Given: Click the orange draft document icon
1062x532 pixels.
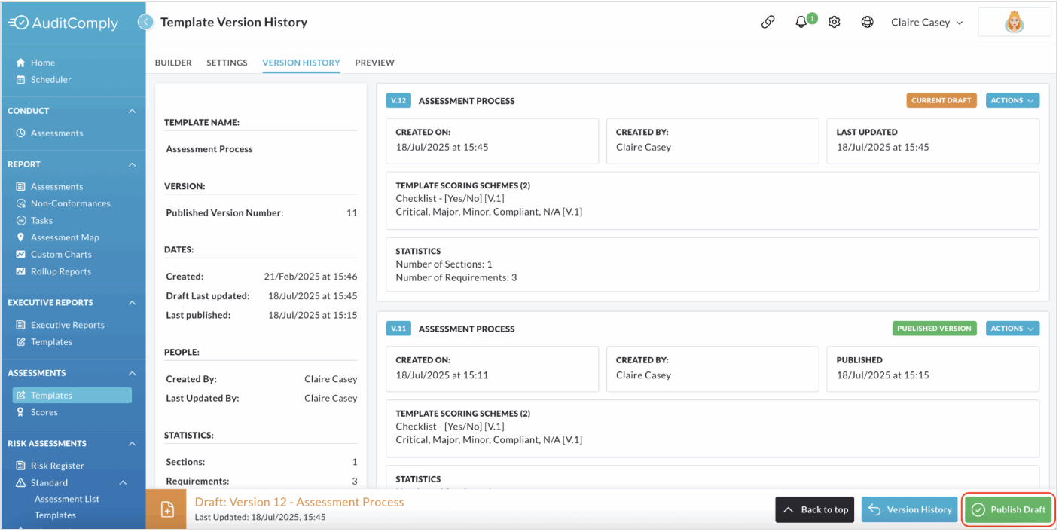Looking at the screenshot, I should pos(167,509).
